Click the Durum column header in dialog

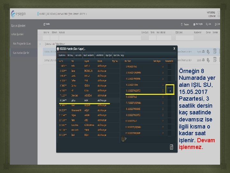click(100, 61)
